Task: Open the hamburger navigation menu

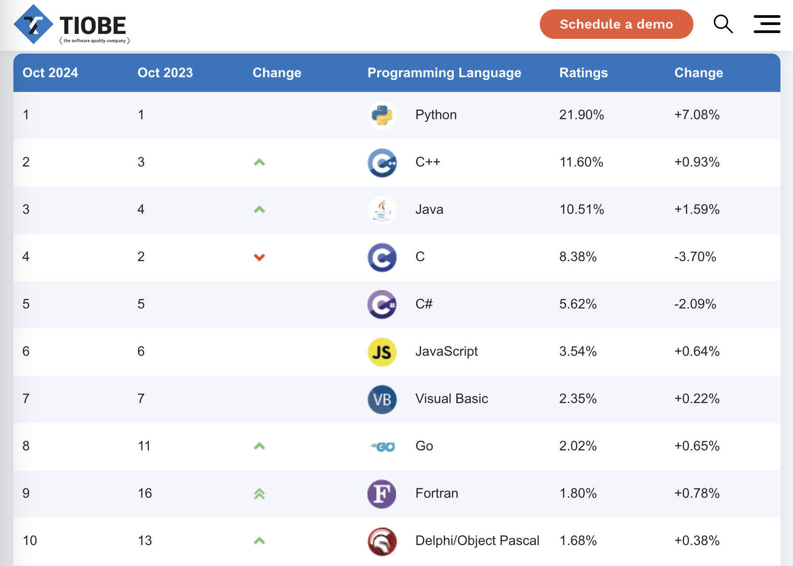Action: pos(767,24)
